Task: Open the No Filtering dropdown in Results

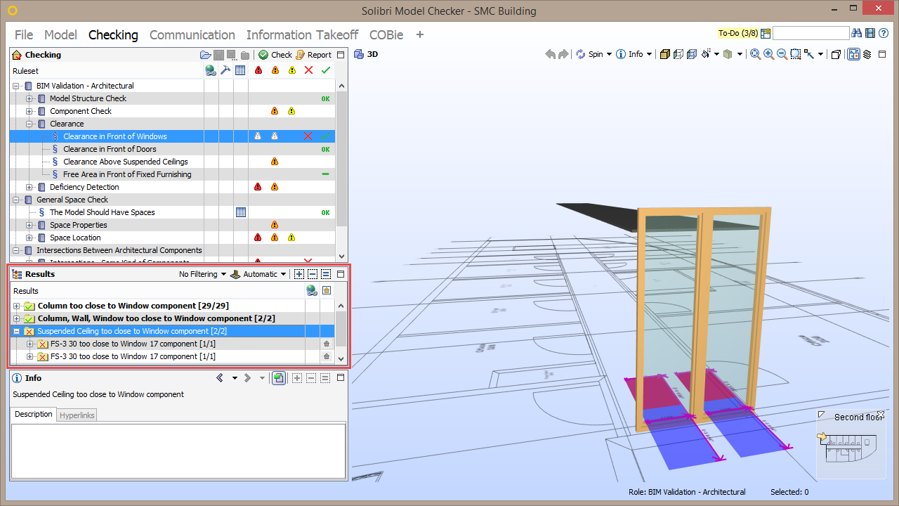Action: [202, 274]
